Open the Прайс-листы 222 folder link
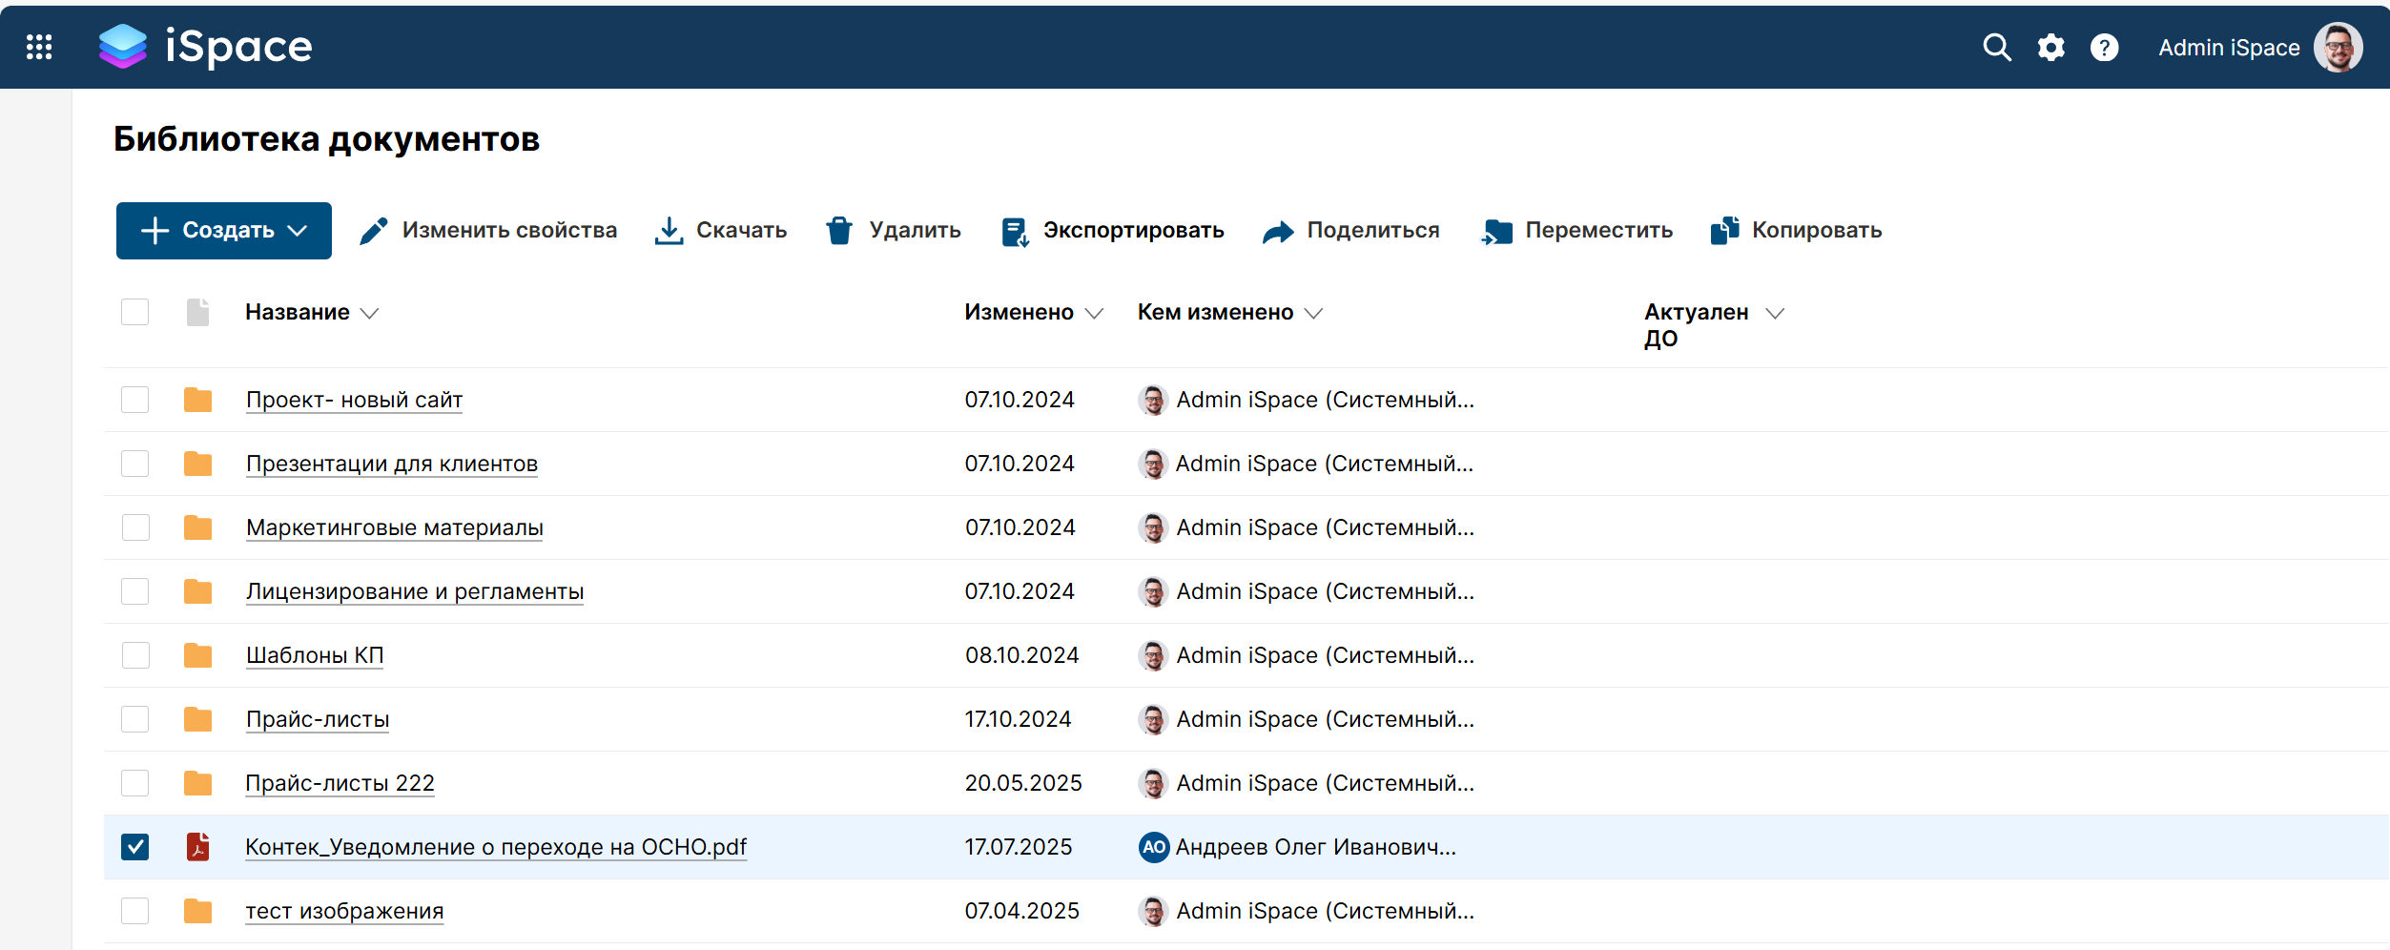The image size is (2390, 950). tap(340, 783)
